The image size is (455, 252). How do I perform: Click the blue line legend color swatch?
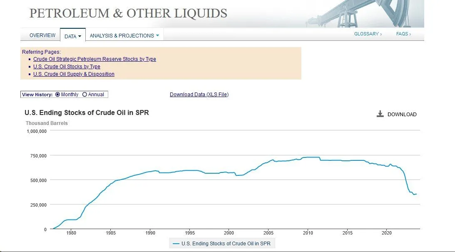(176, 244)
